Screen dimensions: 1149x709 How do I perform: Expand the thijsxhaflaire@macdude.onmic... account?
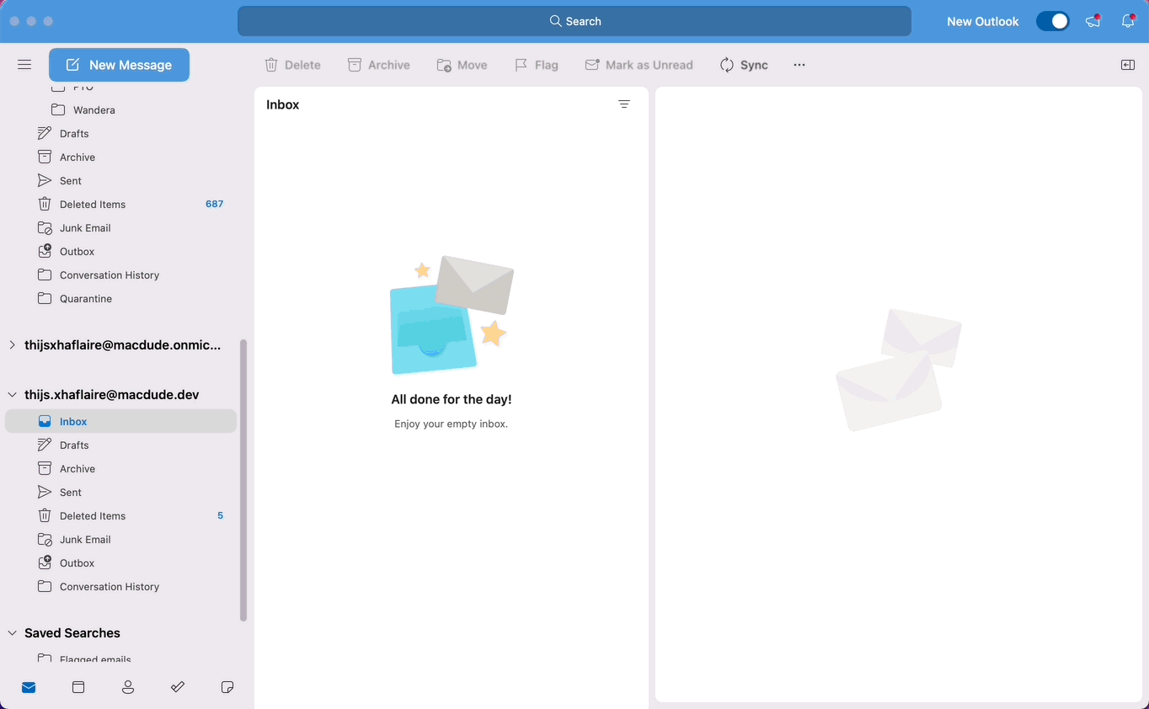click(12, 345)
